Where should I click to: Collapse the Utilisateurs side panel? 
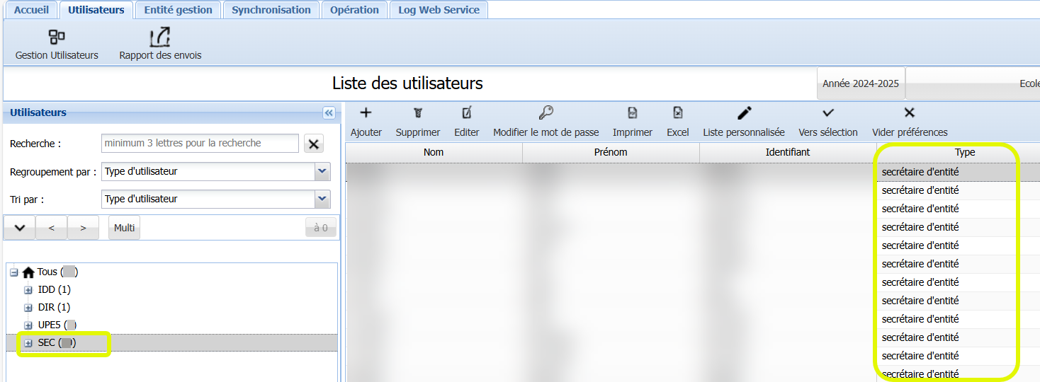329,113
